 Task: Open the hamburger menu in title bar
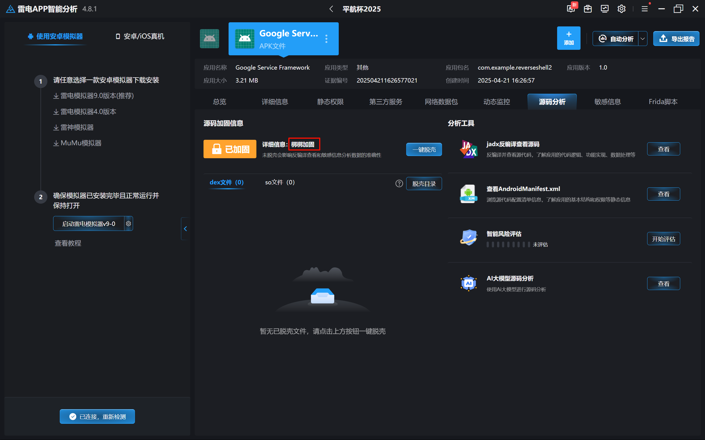pyautogui.click(x=645, y=9)
